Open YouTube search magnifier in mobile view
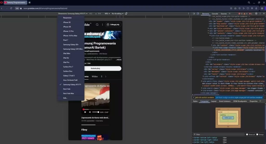The height and width of the screenshot is (144, 266). (x=97, y=25)
